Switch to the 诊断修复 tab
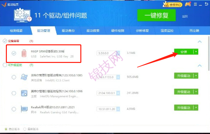The height and width of the screenshot is (134, 210). 142,31
